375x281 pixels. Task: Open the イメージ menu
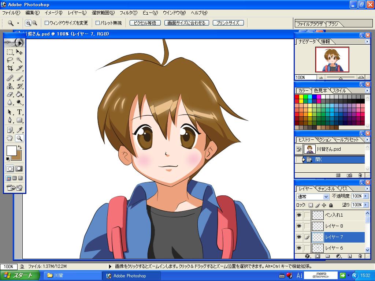tap(53, 13)
